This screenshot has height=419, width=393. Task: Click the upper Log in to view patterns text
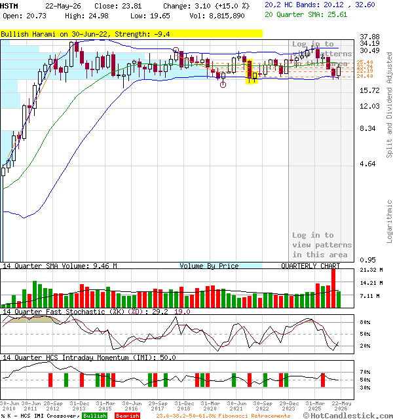pos(322,54)
